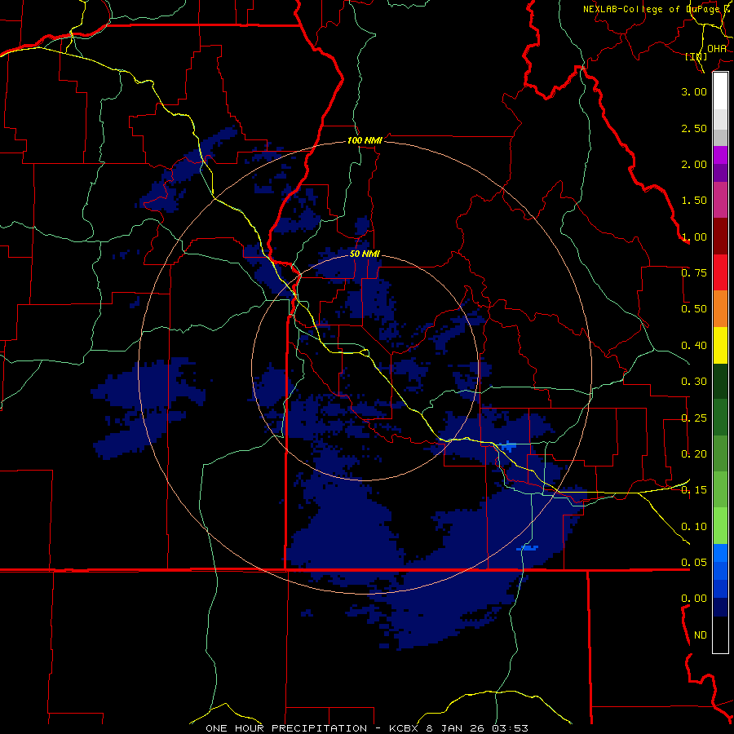
Task: Click the 0.20 legend value
Action: [x=694, y=453]
